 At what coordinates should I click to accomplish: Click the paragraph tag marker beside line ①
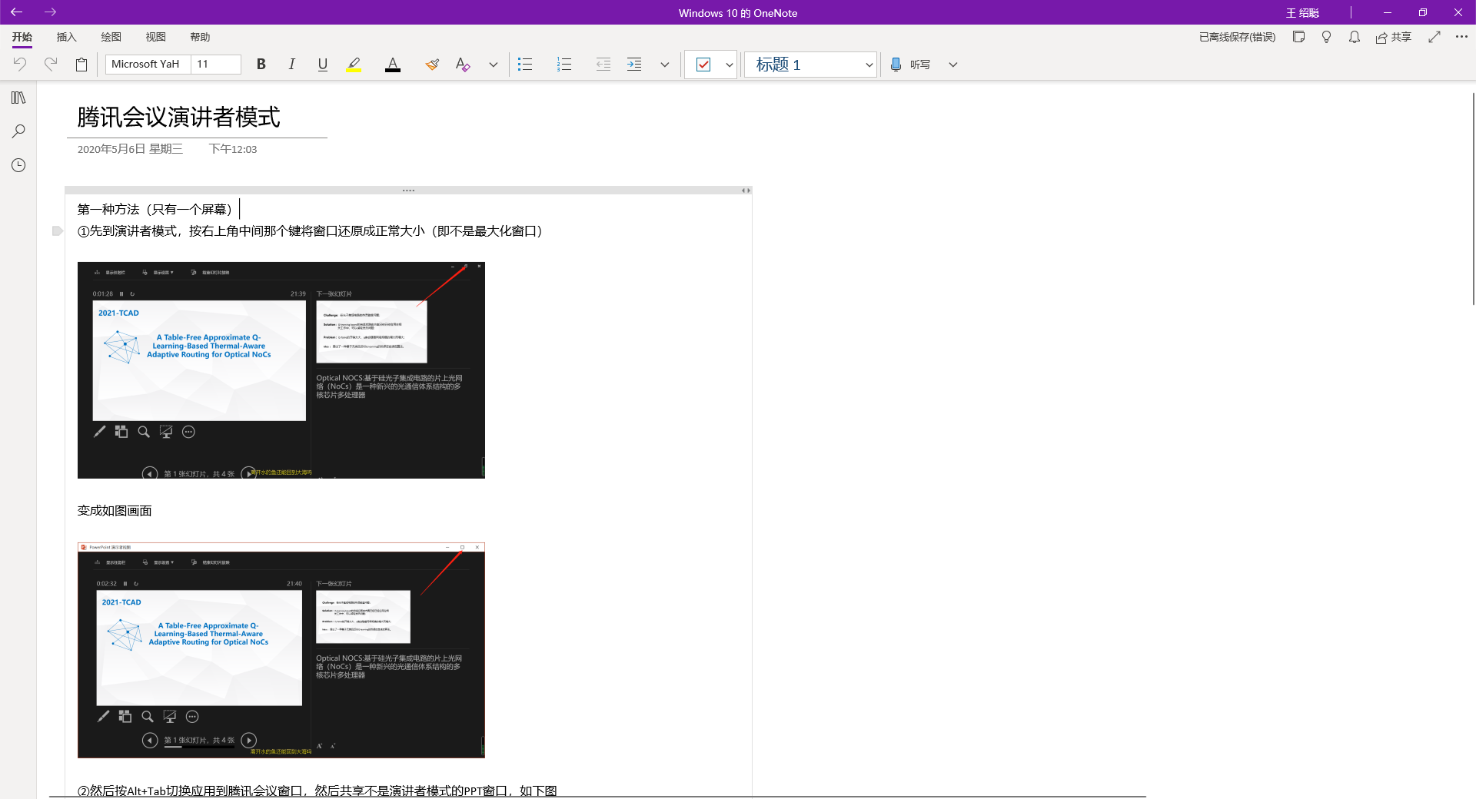[x=57, y=230]
